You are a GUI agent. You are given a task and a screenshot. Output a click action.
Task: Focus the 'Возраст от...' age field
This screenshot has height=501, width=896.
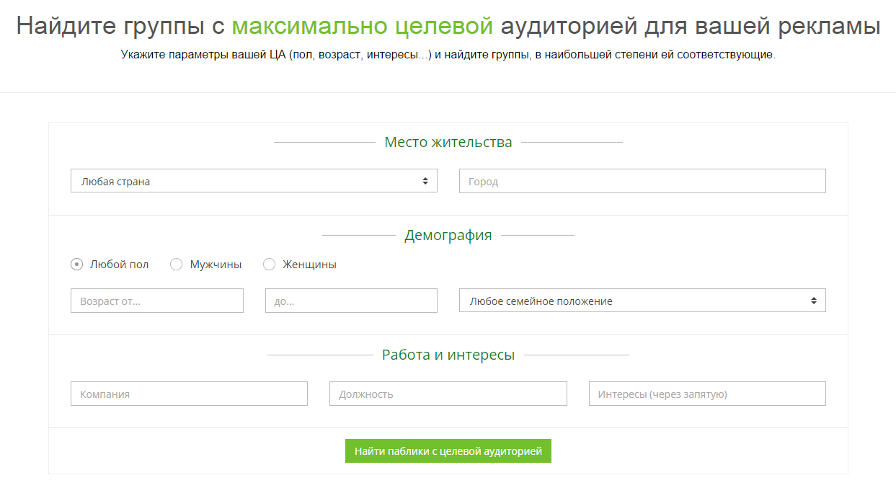(156, 301)
